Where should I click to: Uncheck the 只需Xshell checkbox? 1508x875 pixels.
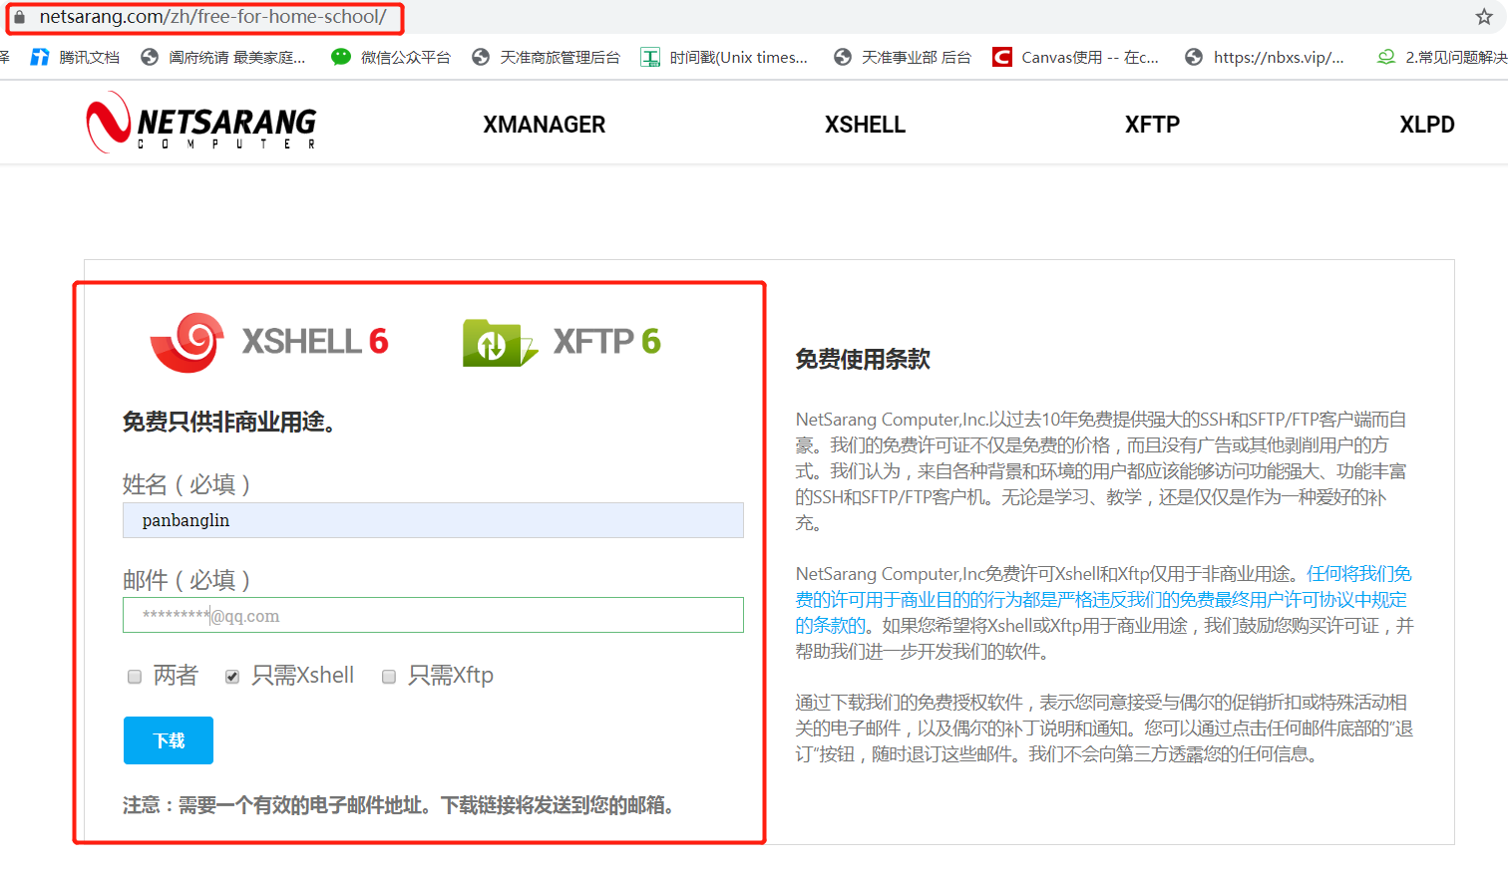[x=231, y=677]
